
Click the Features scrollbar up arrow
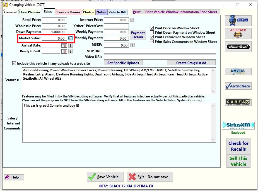[x=213, y=70]
